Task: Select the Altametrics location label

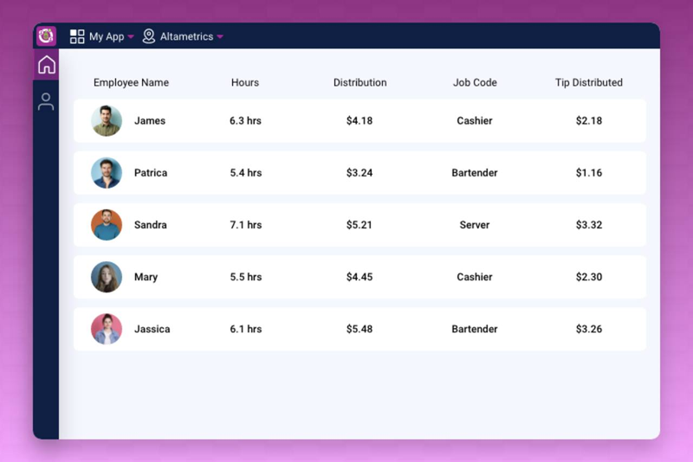Action: click(x=186, y=36)
